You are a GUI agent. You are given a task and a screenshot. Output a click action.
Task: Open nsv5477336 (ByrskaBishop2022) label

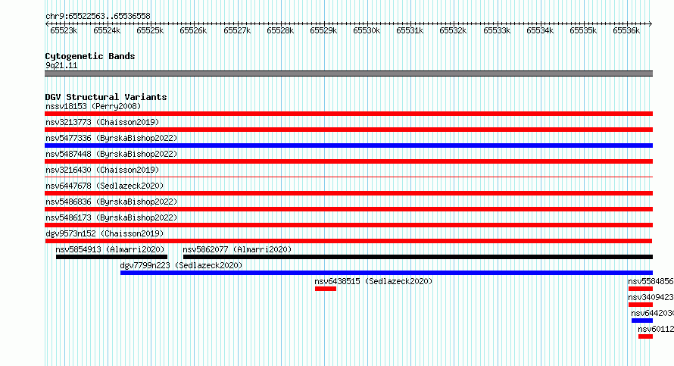click(x=111, y=138)
